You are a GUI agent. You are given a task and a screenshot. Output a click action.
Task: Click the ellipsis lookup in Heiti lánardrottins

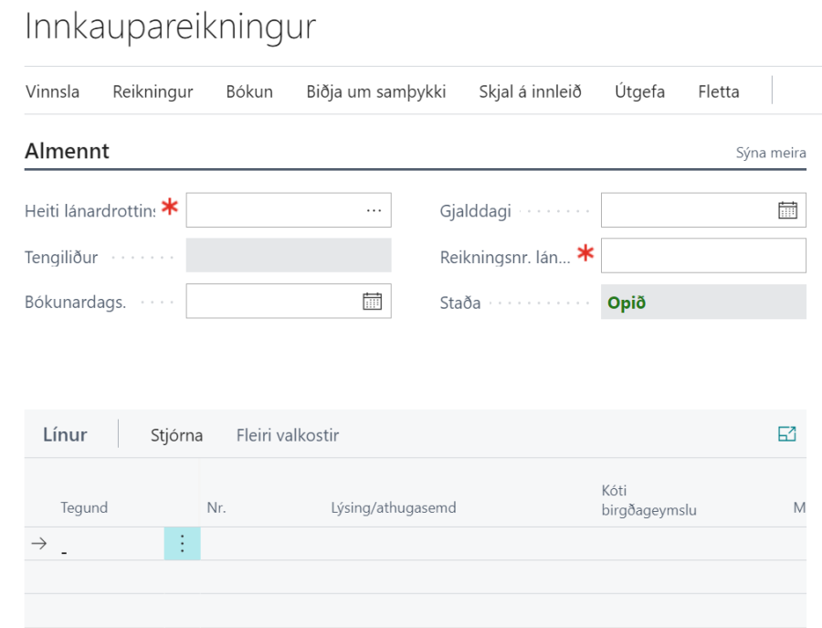point(374,210)
